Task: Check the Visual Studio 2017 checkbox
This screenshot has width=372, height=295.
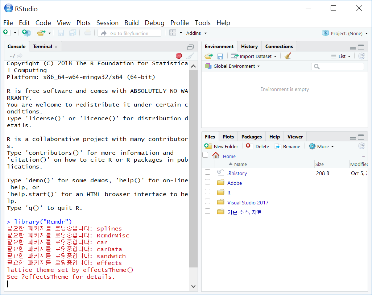Action: [x=208, y=201]
